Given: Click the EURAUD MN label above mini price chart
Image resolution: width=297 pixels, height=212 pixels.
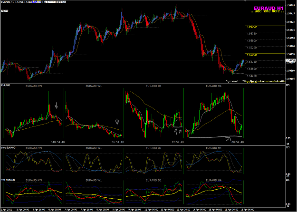Looking at the screenshot, I should (34, 86).
